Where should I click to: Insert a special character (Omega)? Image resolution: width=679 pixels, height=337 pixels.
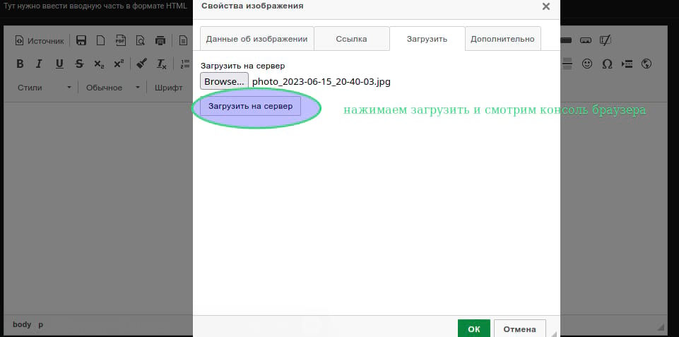pos(607,64)
